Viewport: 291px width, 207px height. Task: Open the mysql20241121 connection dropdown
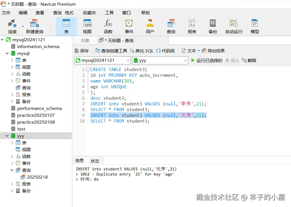click(128, 60)
